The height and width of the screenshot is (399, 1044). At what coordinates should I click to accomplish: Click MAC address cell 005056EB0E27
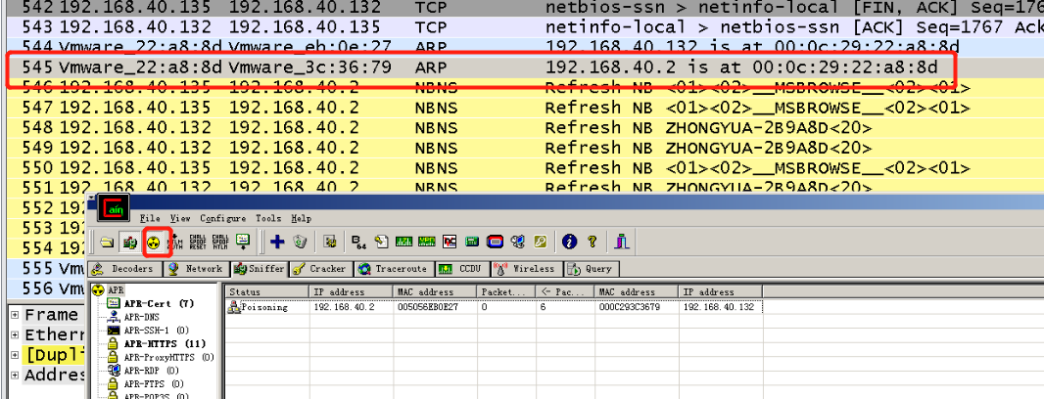coord(427,307)
